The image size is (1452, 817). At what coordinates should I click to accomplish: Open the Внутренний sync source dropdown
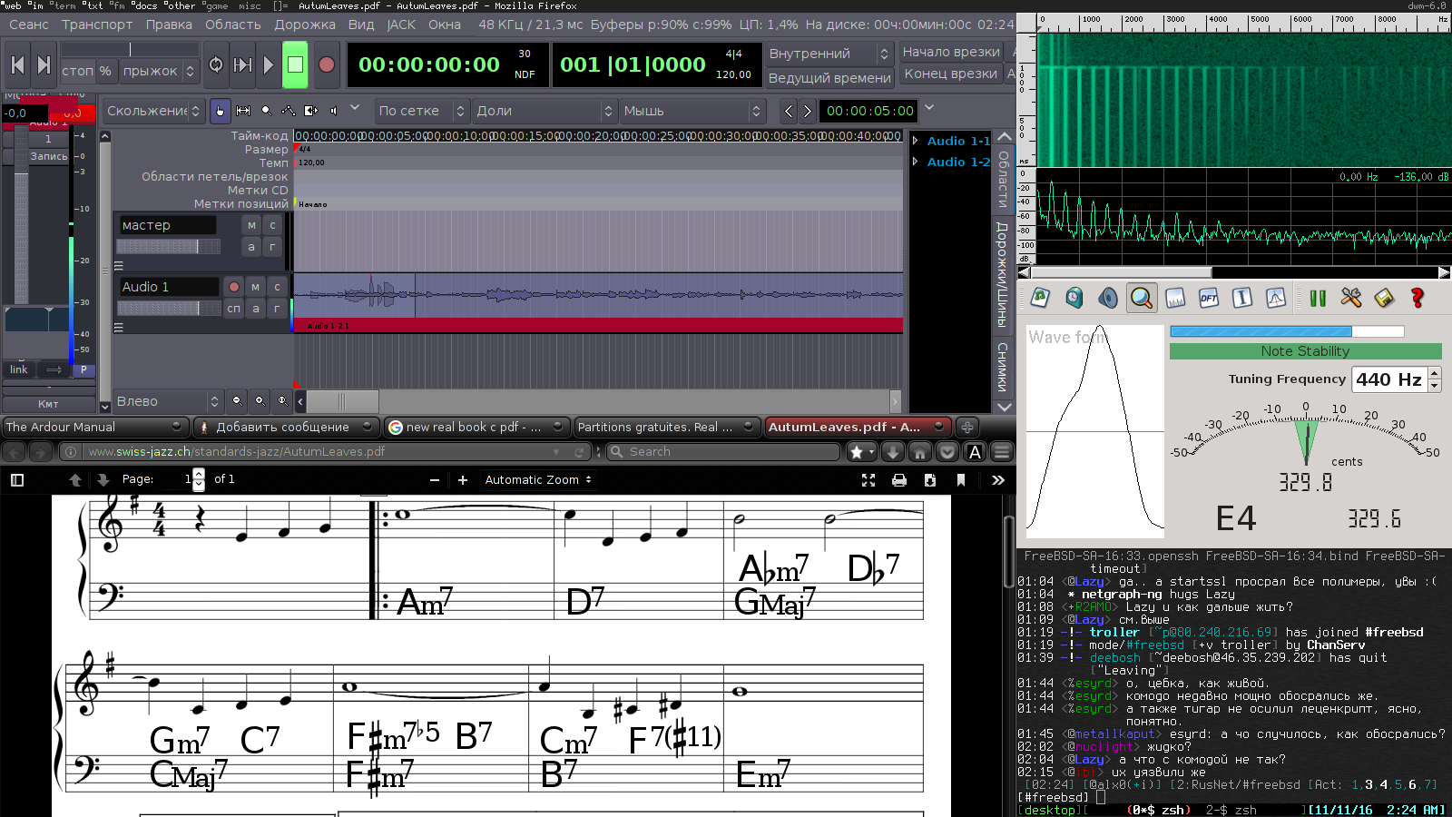pyautogui.click(x=829, y=54)
